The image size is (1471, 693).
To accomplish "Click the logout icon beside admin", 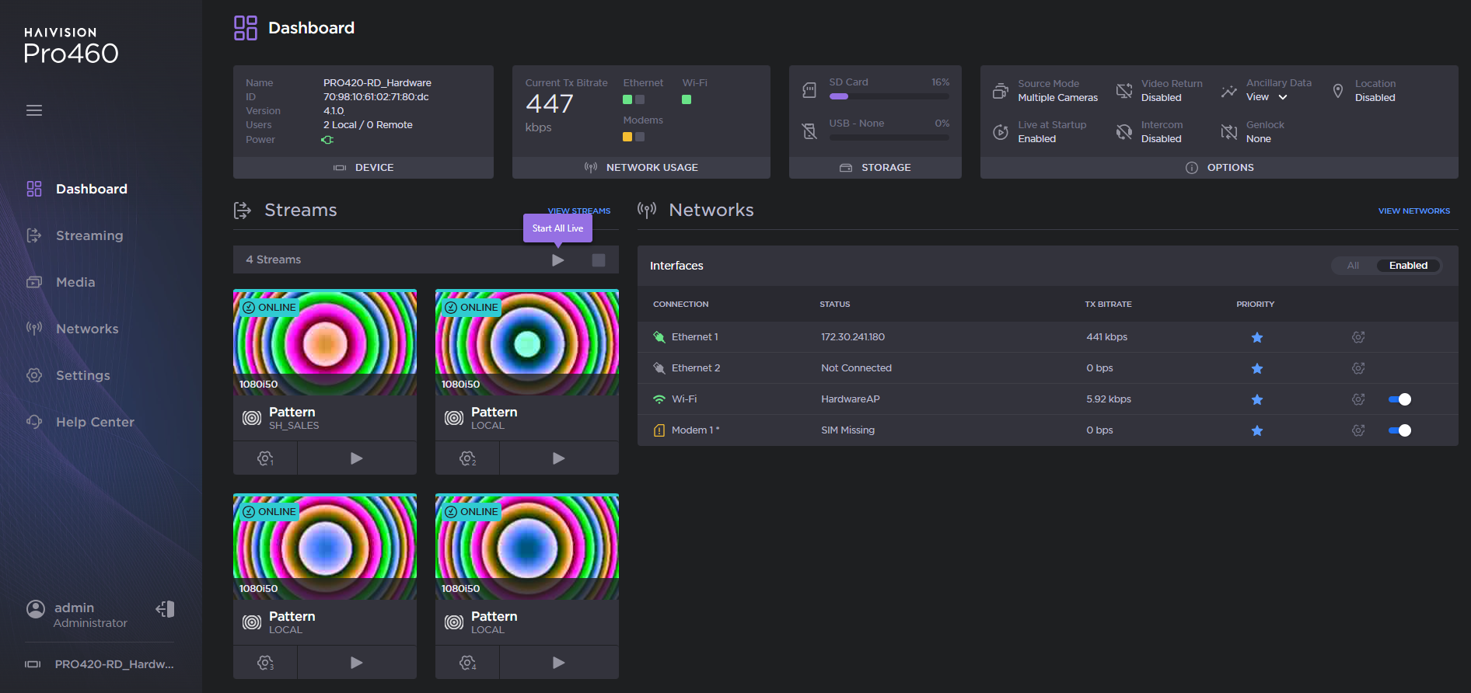I will click(x=165, y=609).
